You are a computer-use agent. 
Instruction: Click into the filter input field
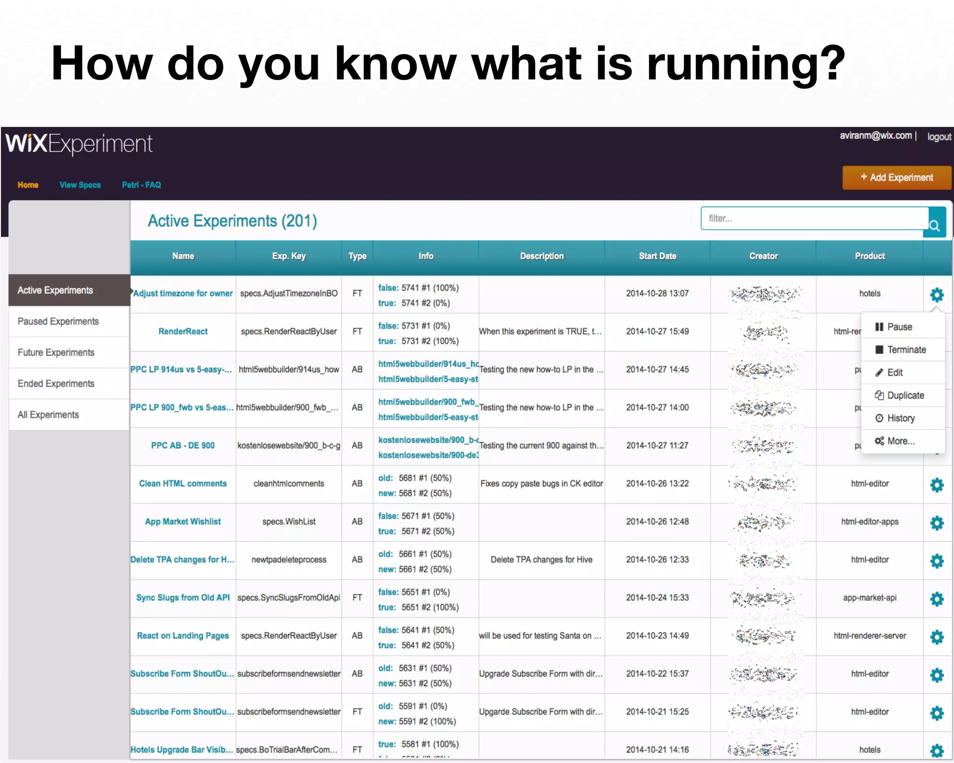pos(815,218)
